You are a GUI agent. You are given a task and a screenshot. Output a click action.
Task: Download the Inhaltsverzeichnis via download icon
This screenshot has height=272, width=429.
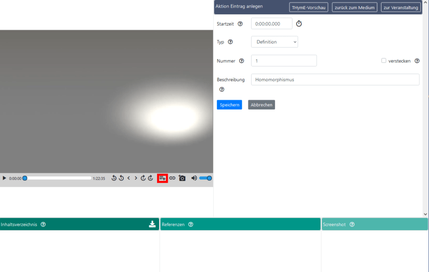point(152,224)
